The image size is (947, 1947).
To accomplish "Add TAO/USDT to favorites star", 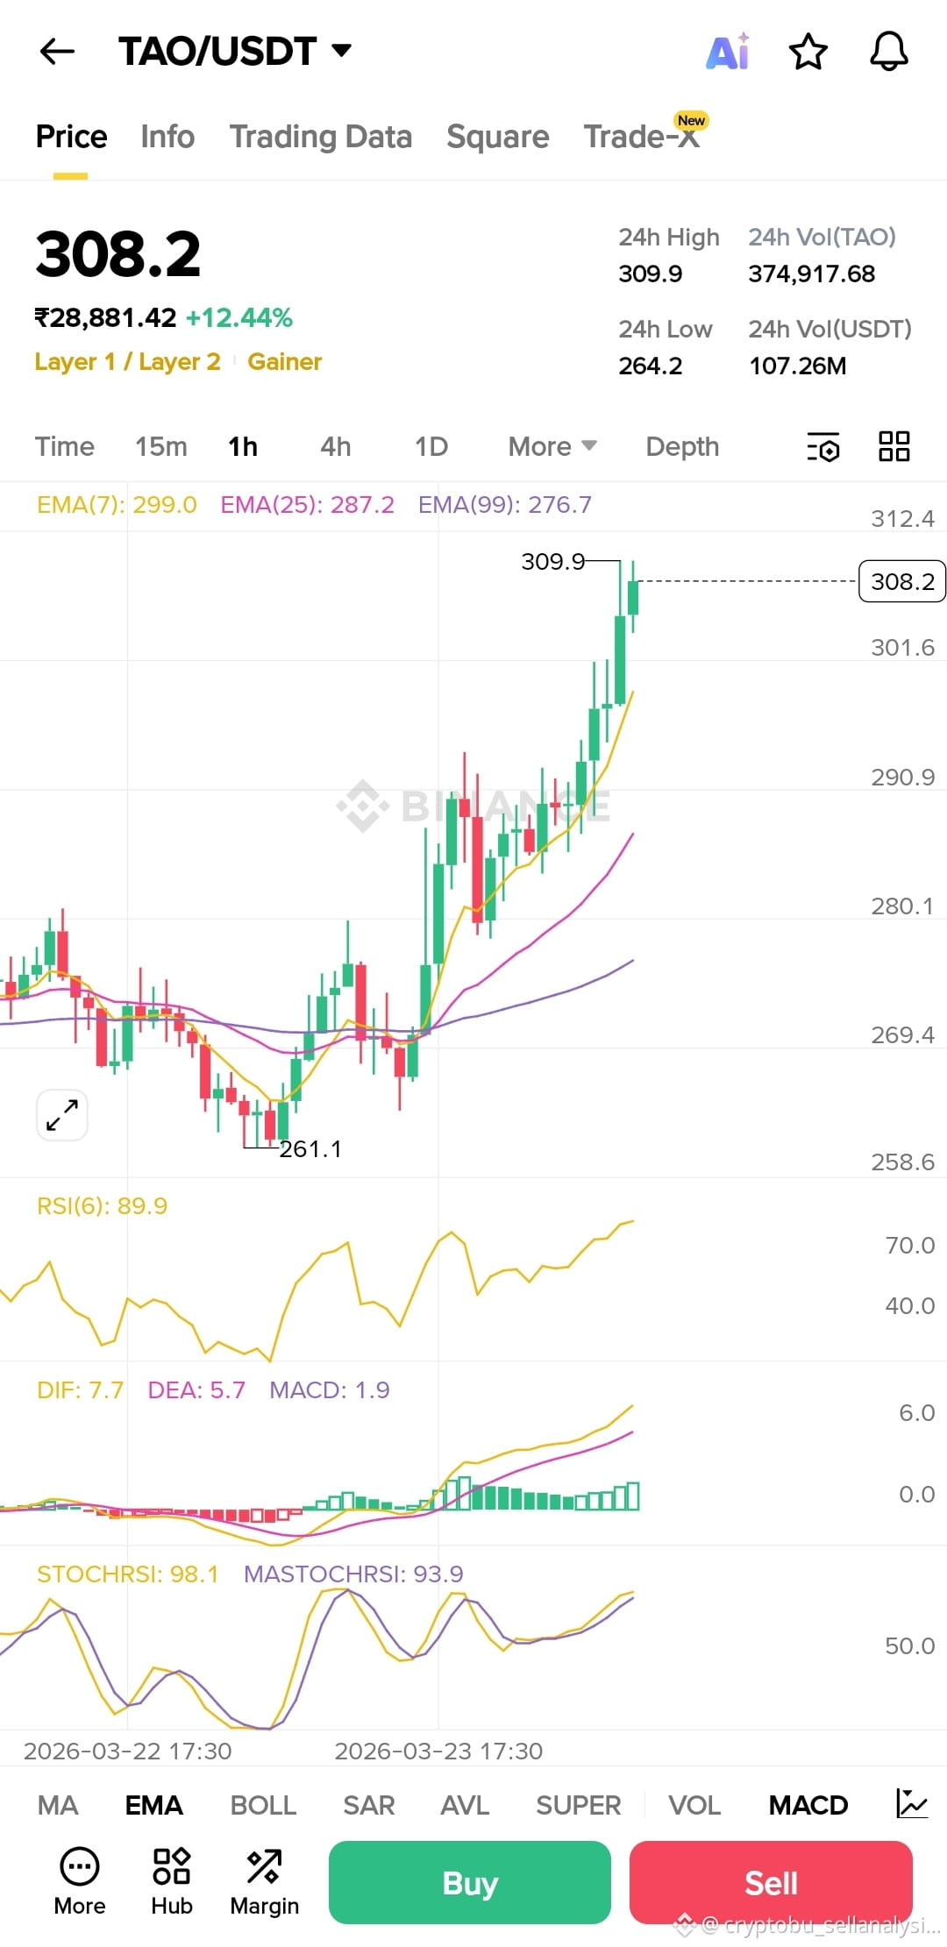I will click(x=808, y=52).
